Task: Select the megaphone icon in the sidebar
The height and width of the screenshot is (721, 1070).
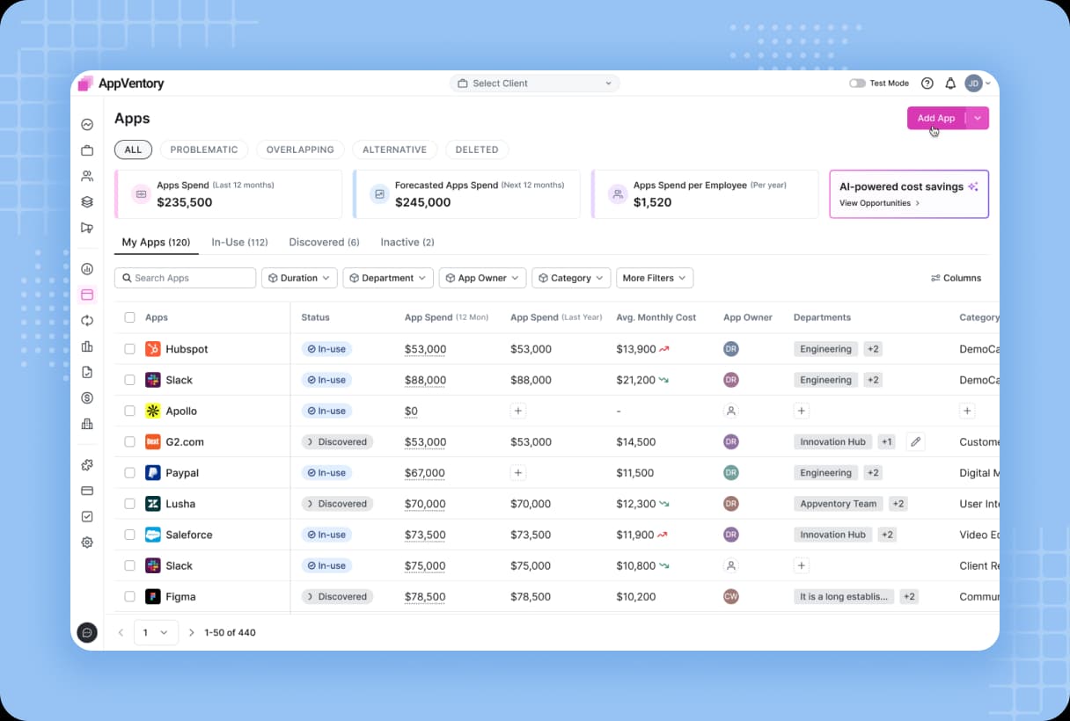Action: click(87, 227)
